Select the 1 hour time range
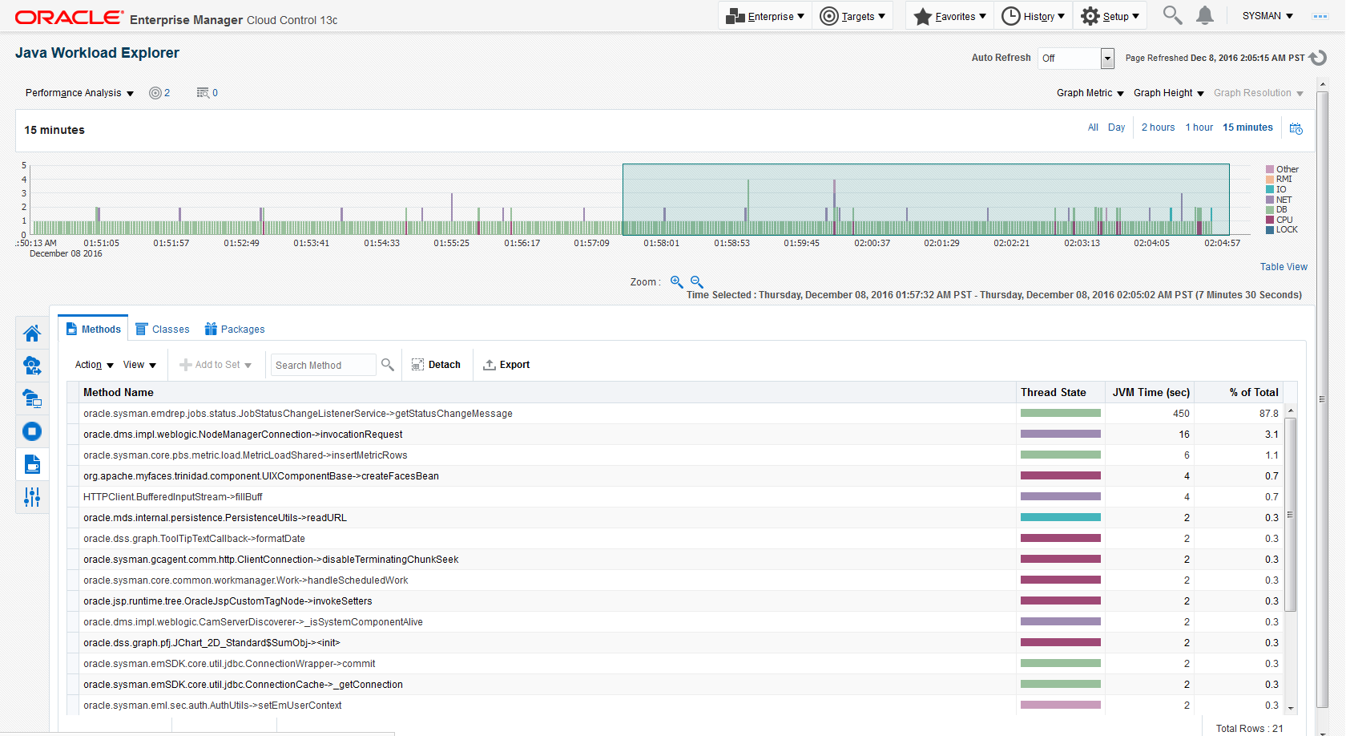This screenshot has height=736, width=1346. point(1199,127)
